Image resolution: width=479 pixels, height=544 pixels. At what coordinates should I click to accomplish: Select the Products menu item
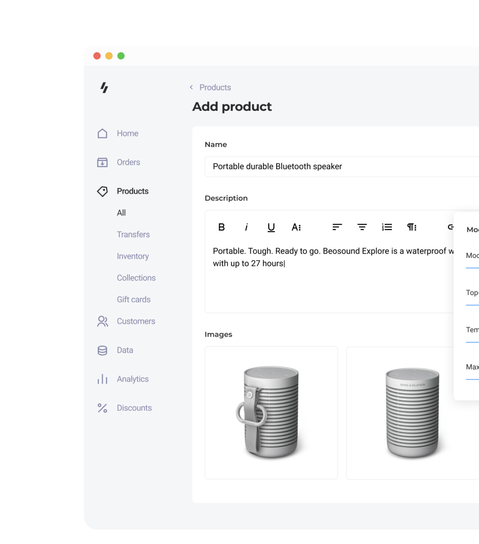click(133, 191)
